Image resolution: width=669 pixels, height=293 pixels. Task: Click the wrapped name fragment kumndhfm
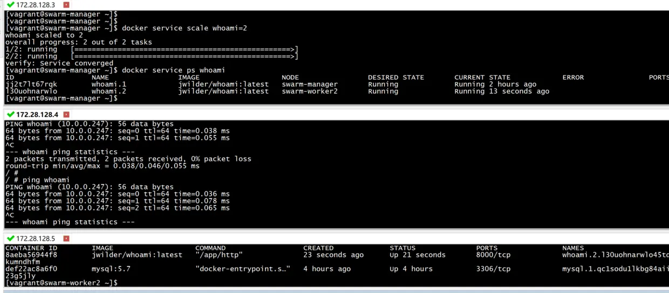(x=23, y=262)
